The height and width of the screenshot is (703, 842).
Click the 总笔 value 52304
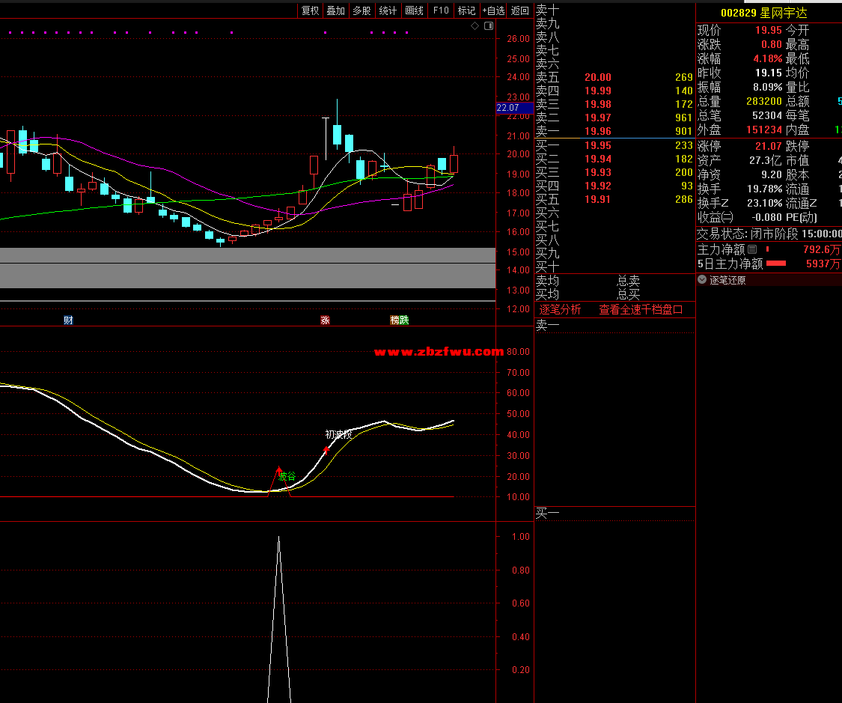767,115
